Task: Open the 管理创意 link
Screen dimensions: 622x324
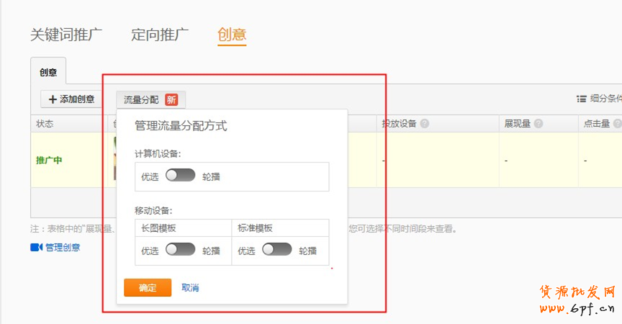Action: [63, 247]
